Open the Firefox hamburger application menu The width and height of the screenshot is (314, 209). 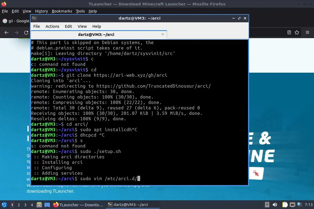(x=307, y=32)
